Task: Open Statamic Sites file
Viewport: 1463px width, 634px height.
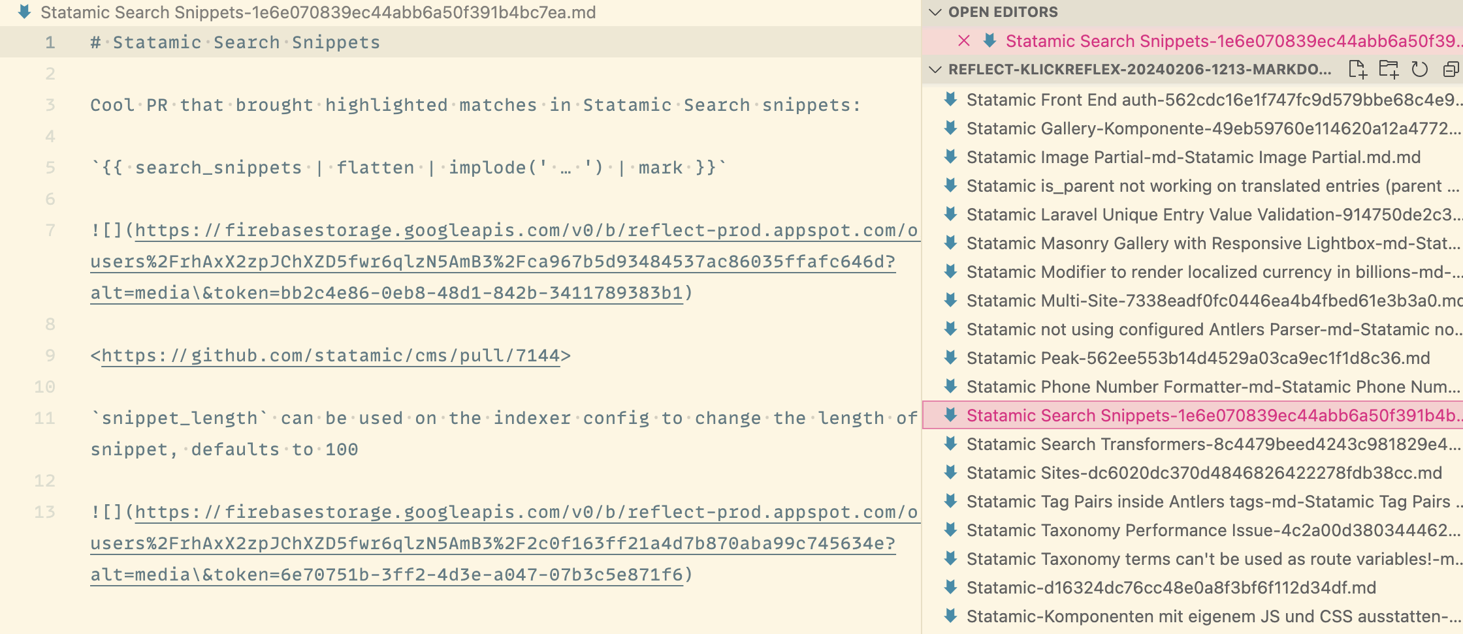Action: [x=1193, y=473]
